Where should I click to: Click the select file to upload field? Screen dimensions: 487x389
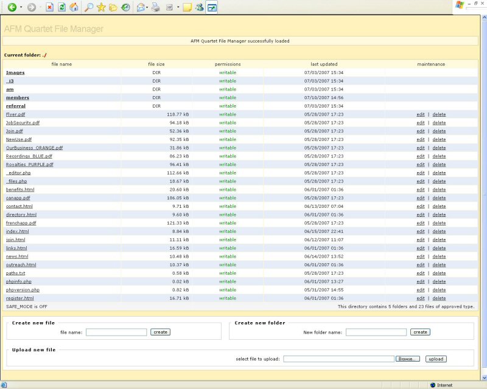coord(339,359)
